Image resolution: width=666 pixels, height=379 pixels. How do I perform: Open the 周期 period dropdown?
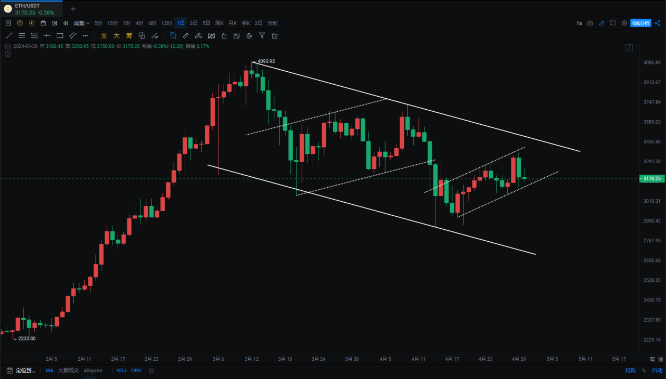(x=82, y=23)
